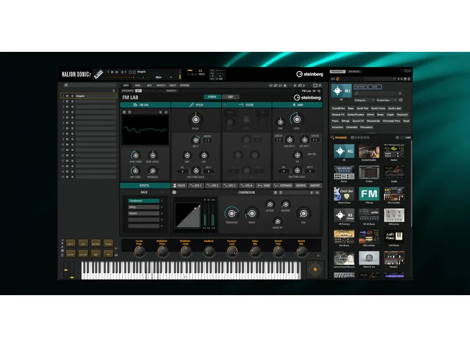Toggle the Compressor slot on/off button

pos(162,201)
